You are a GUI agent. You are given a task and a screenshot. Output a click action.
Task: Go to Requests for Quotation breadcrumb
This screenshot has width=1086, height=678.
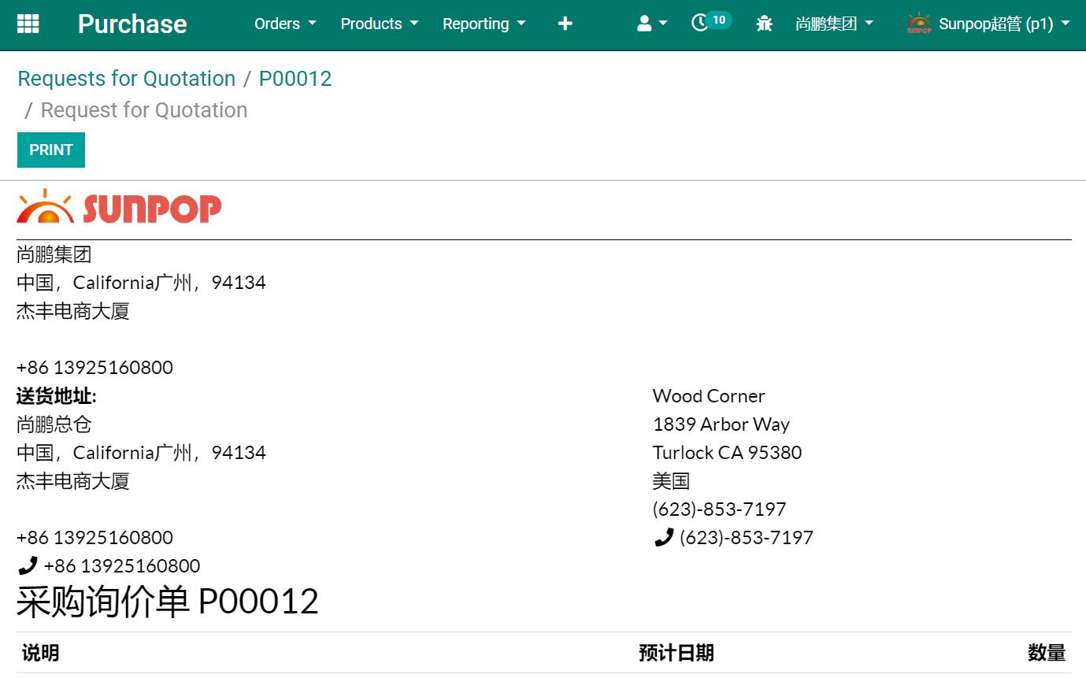point(127,79)
